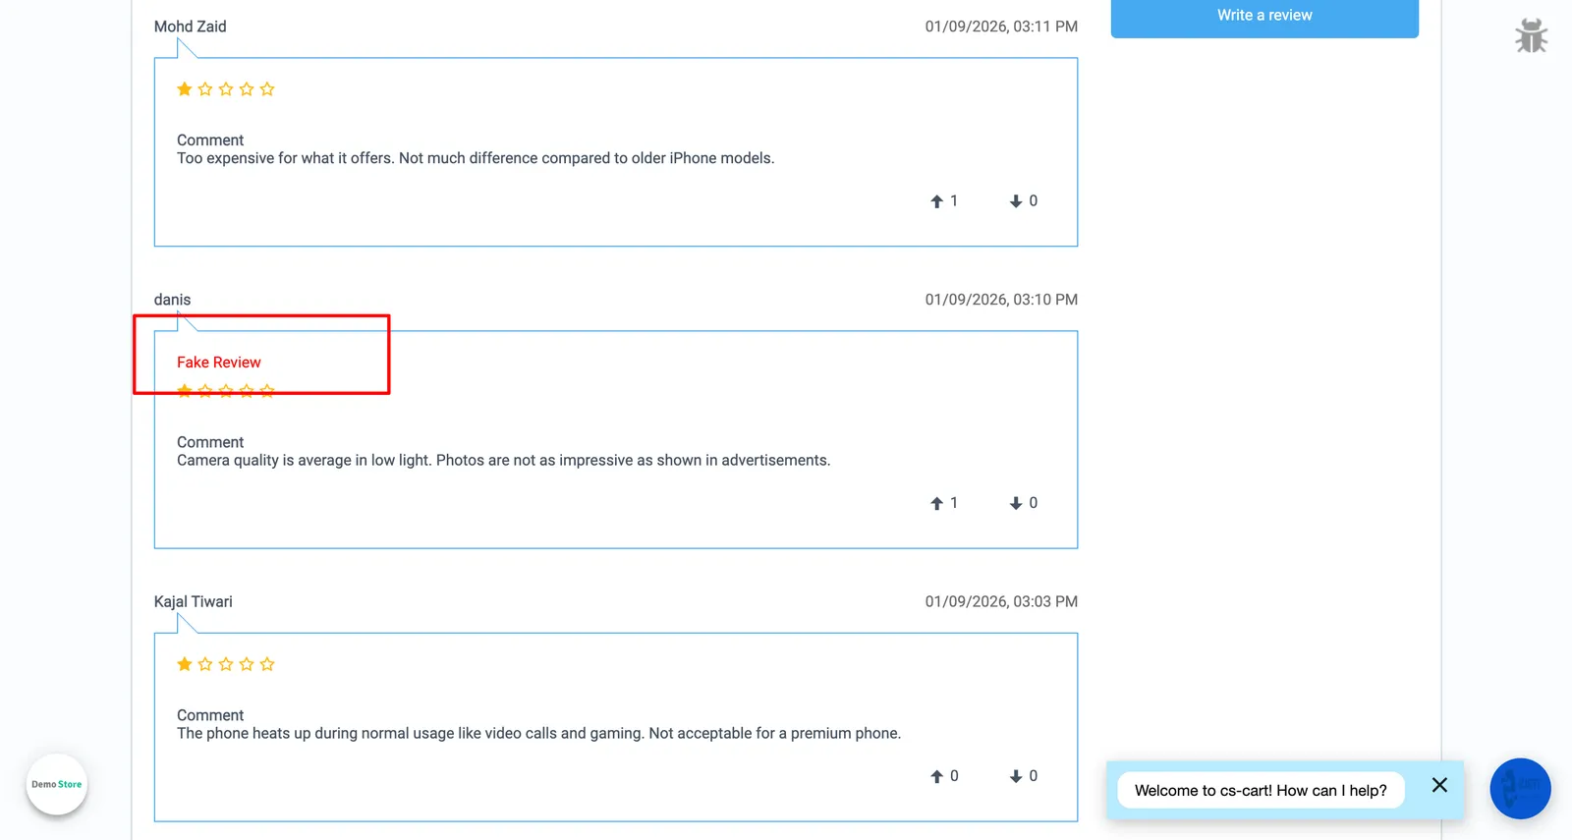Select reviewer name Mohd Zaid
This screenshot has height=840, width=1572.
[x=191, y=27]
